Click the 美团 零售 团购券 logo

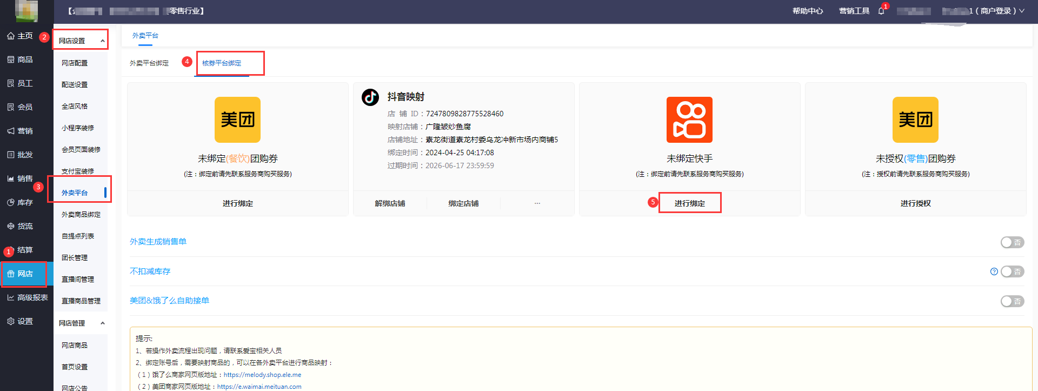915,120
